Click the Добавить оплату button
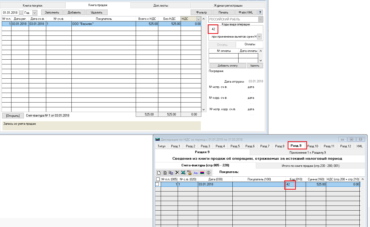This screenshot has width=370, height=227. (x=228, y=66)
